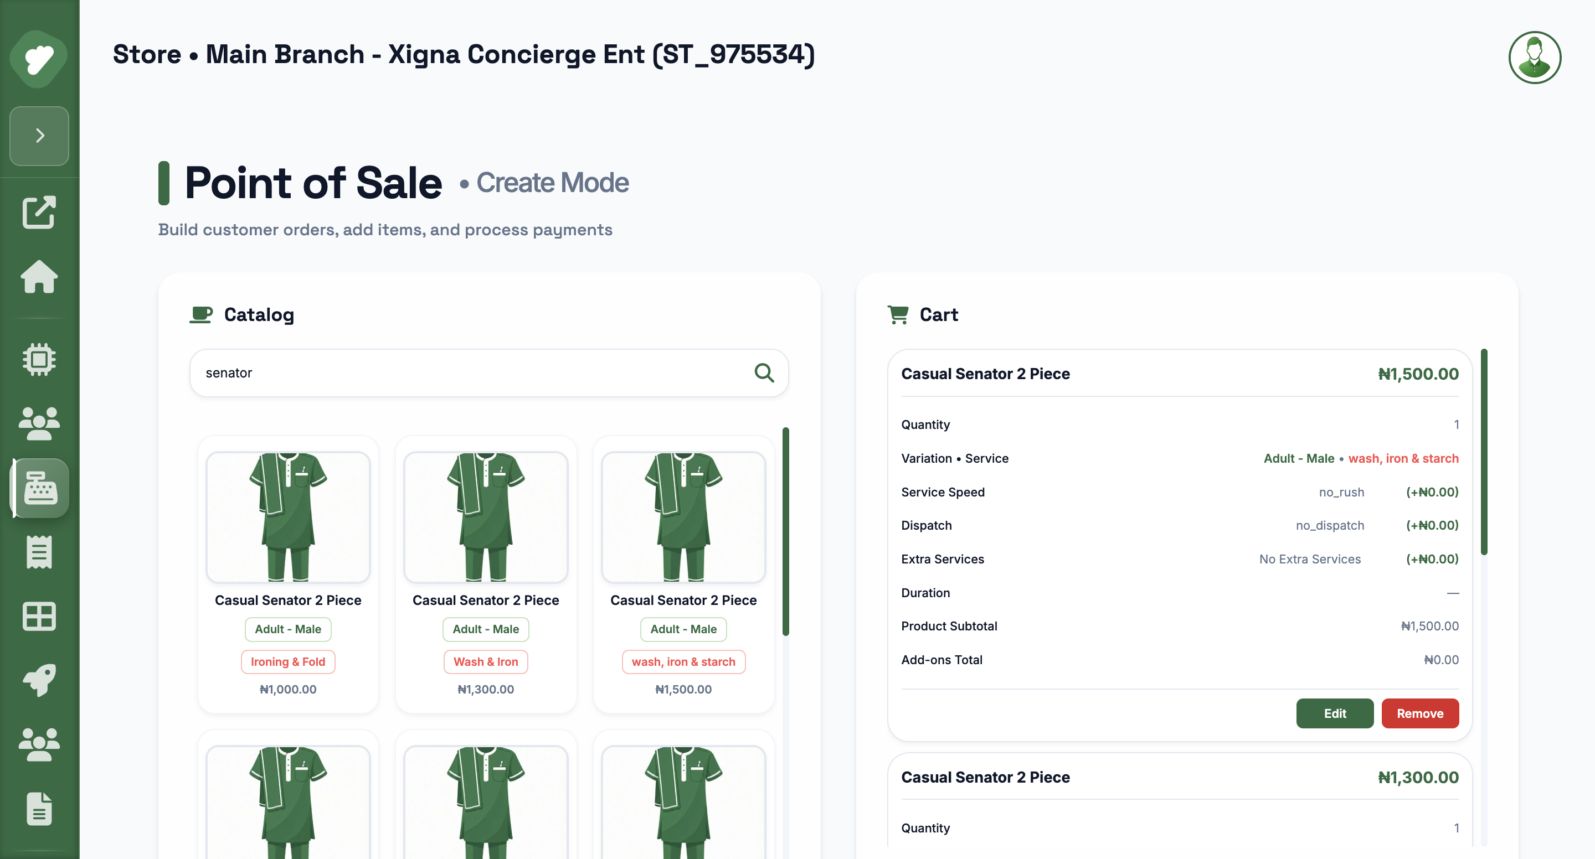Click the search magnifier in the catalog bar
Image resolution: width=1595 pixels, height=859 pixels.
pos(764,372)
